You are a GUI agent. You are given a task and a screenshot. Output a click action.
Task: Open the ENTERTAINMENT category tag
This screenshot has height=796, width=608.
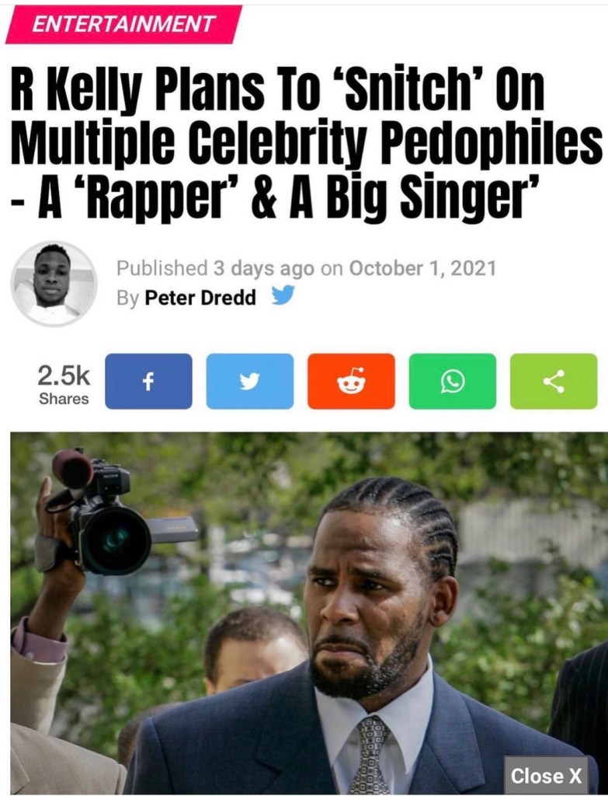point(123,24)
